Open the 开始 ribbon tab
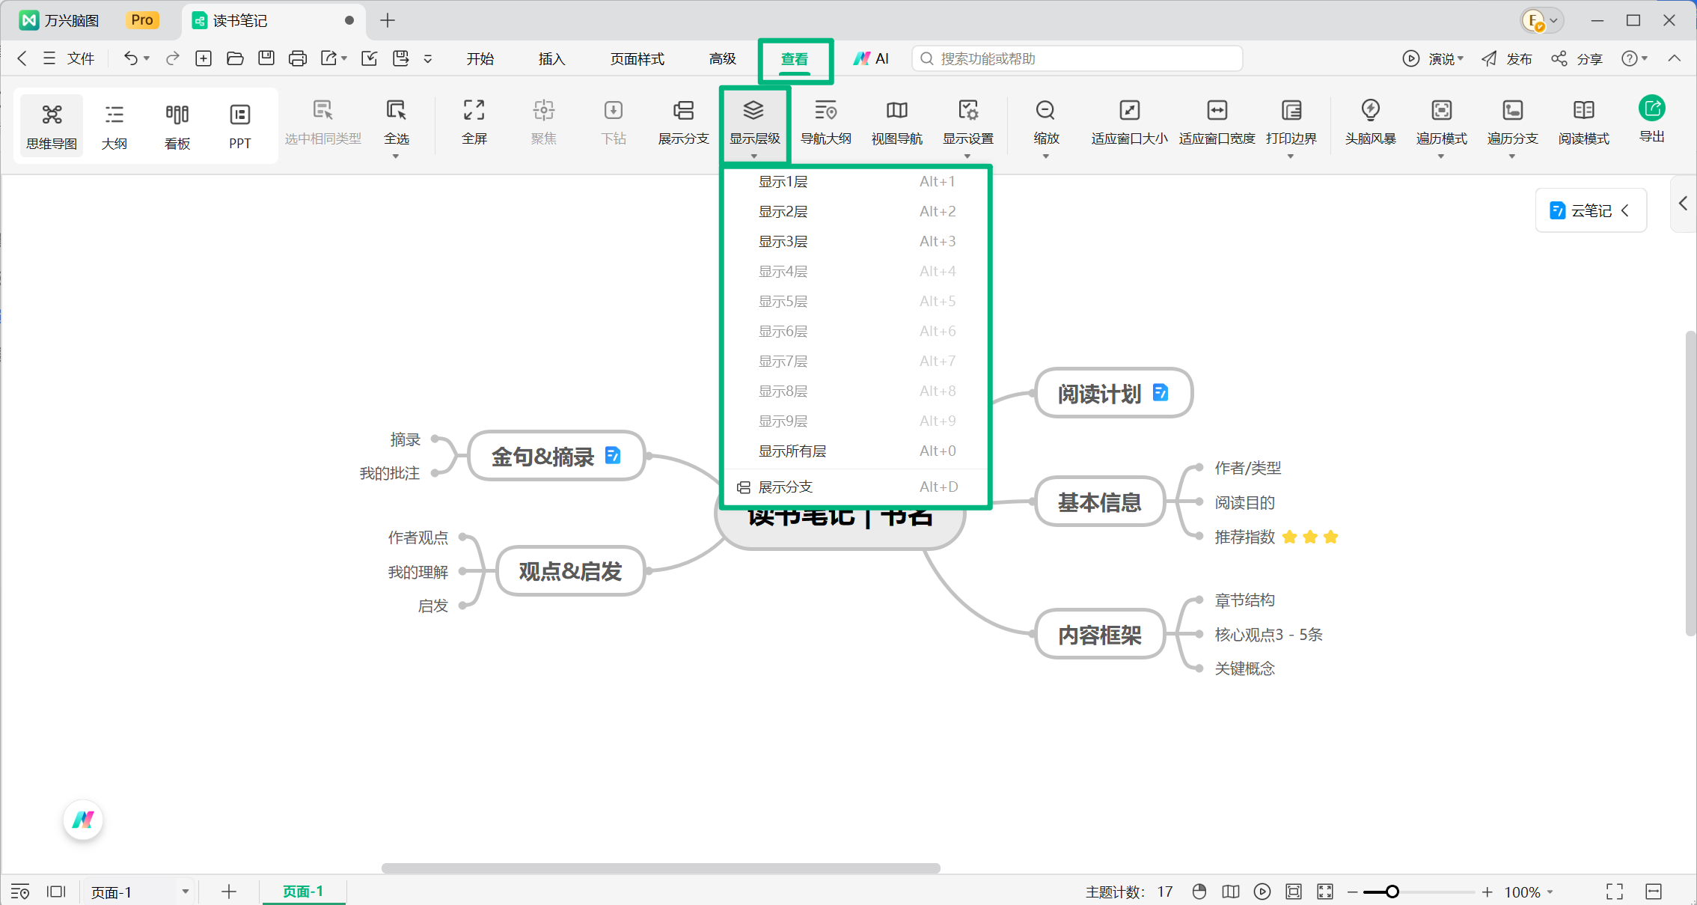This screenshot has height=905, width=1697. pyautogui.click(x=480, y=58)
